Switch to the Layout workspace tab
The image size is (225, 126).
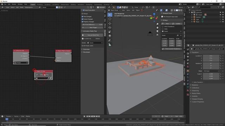click(33, 5)
